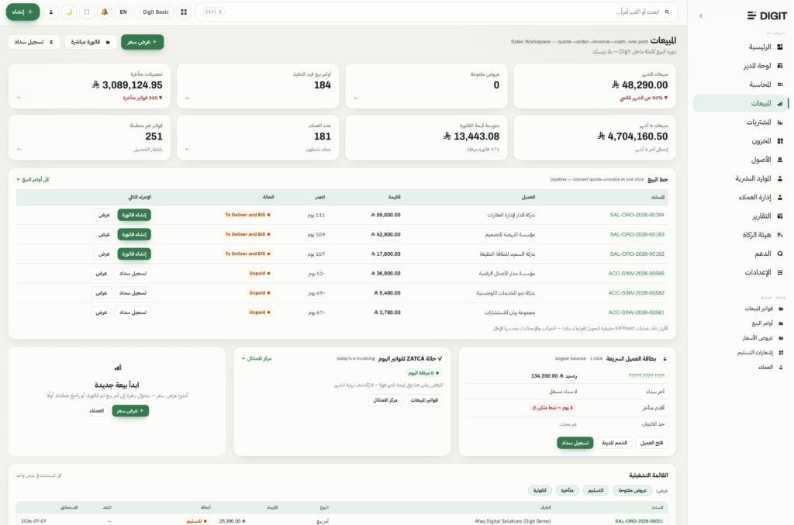This screenshot has height=525, width=794.
Task: Open arrow on عروض مفتوحة card
Action: pyautogui.click(x=356, y=98)
